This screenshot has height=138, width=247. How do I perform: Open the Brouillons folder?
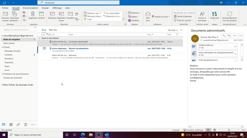pyautogui.click(x=9, y=59)
